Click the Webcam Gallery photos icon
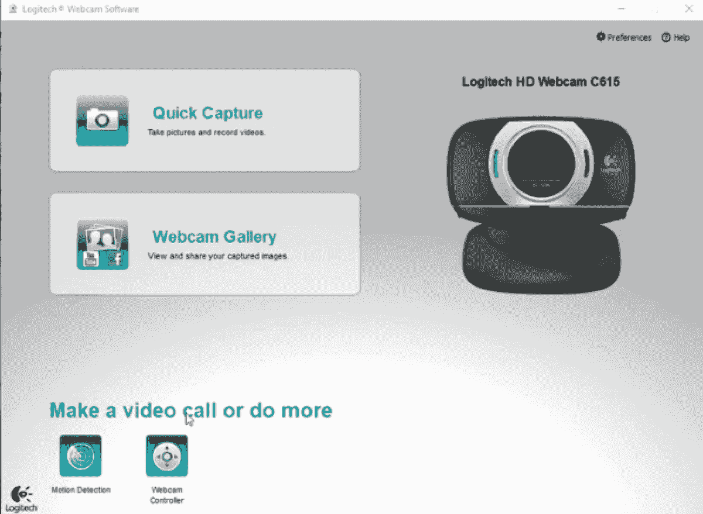 click(103, 244)
